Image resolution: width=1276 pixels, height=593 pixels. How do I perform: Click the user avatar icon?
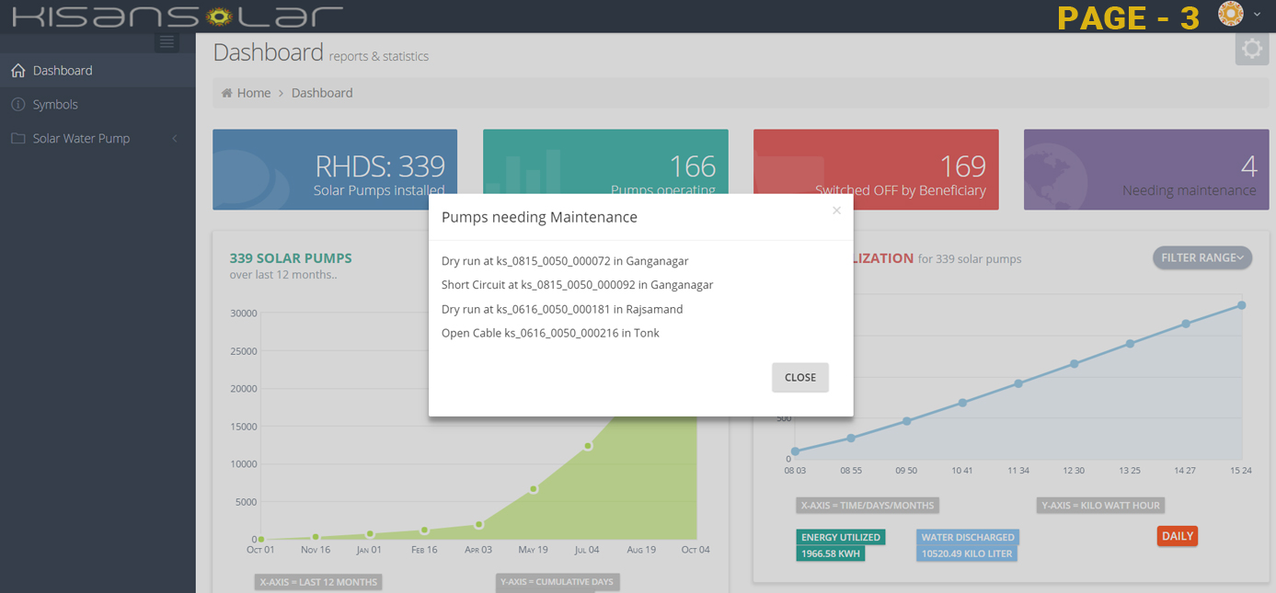pos(1230,14)
